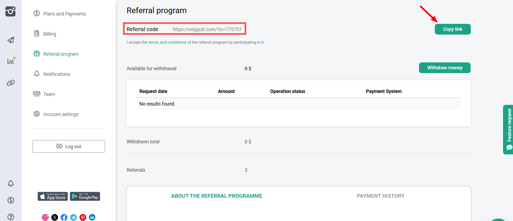513x221 pixels.
Task: Click the Onlypult camera logo icon
Action: (x=10, y=11)
